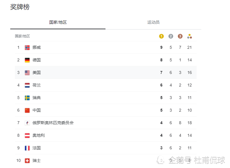Click the Sweden flag icon

(x=27, y=98)
